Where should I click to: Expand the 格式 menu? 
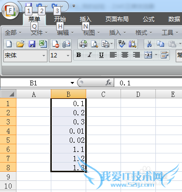(x=144, y=33)
